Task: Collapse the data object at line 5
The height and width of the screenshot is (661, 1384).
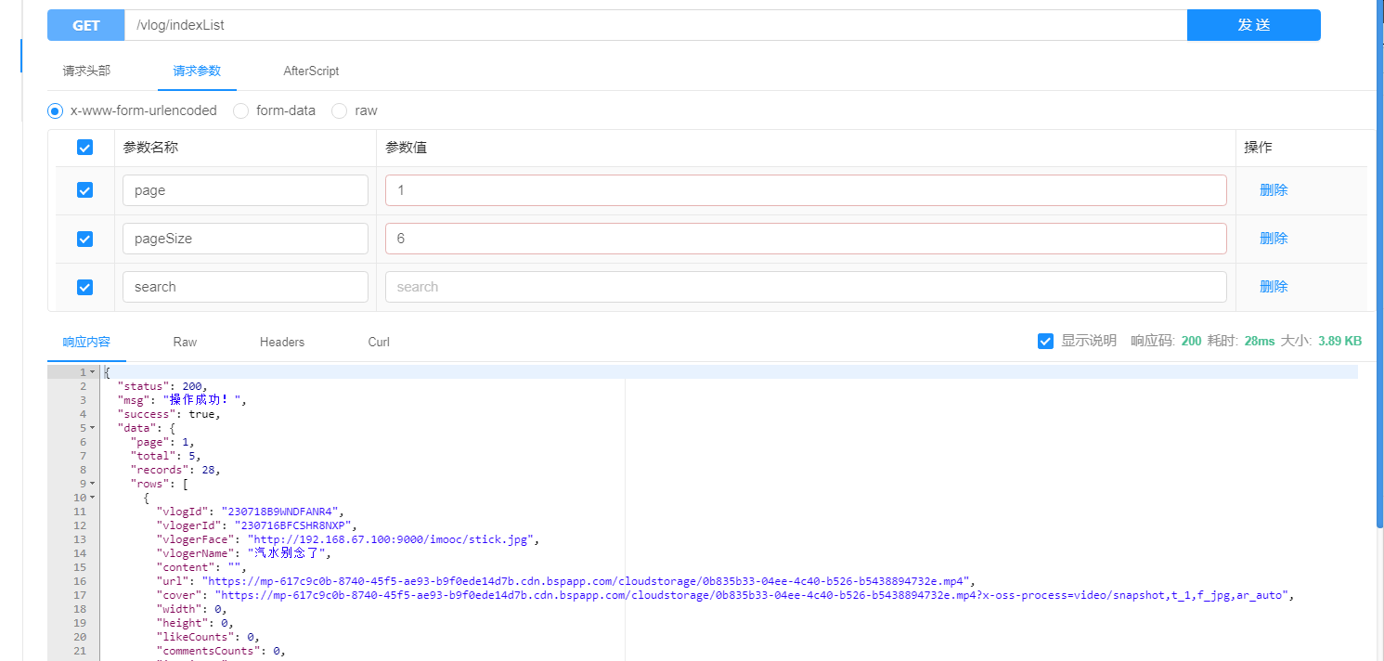Action: click(92, 428)
